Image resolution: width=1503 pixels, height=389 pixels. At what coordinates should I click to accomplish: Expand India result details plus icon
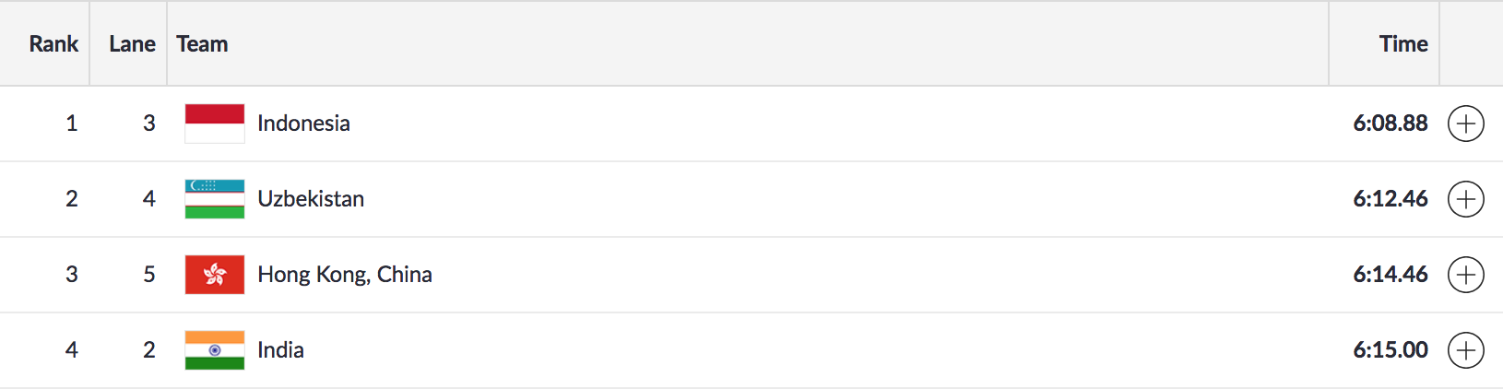[1465, 350]
